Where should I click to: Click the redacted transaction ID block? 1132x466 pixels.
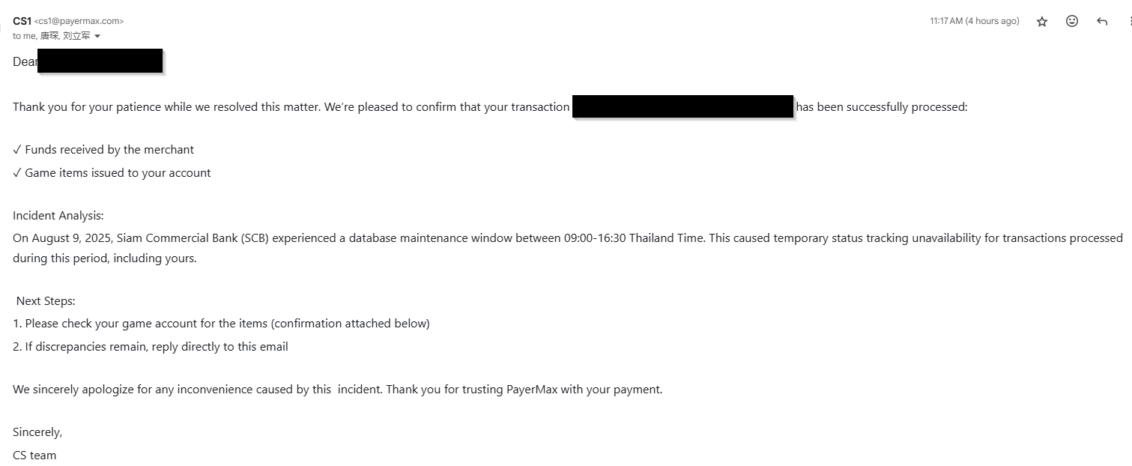coord(682,106)
